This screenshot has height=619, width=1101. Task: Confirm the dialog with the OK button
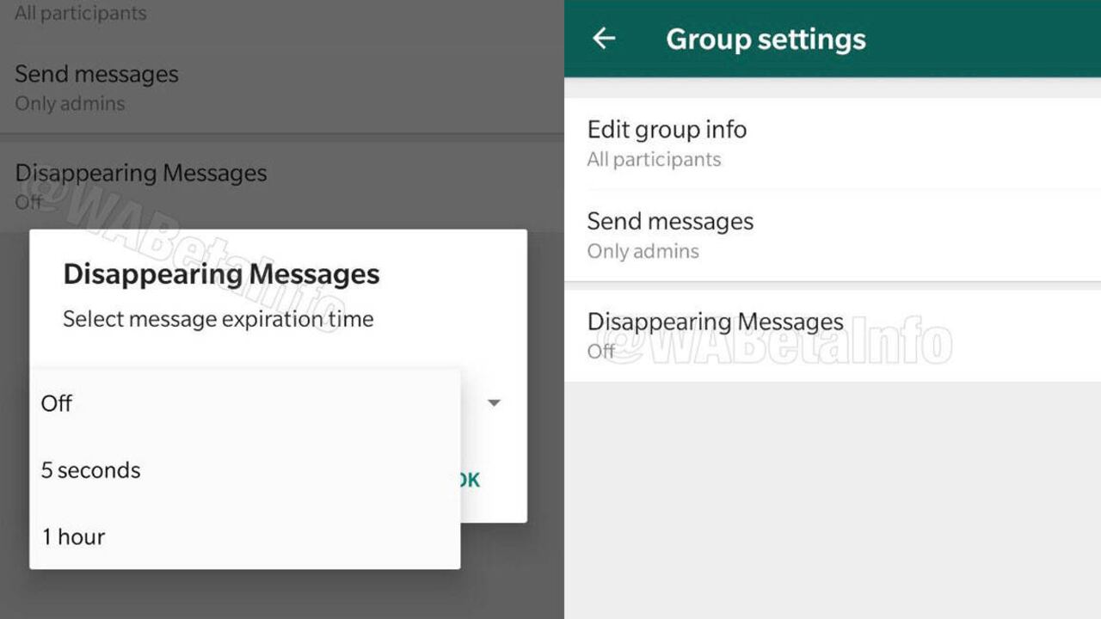click(470, 480)
